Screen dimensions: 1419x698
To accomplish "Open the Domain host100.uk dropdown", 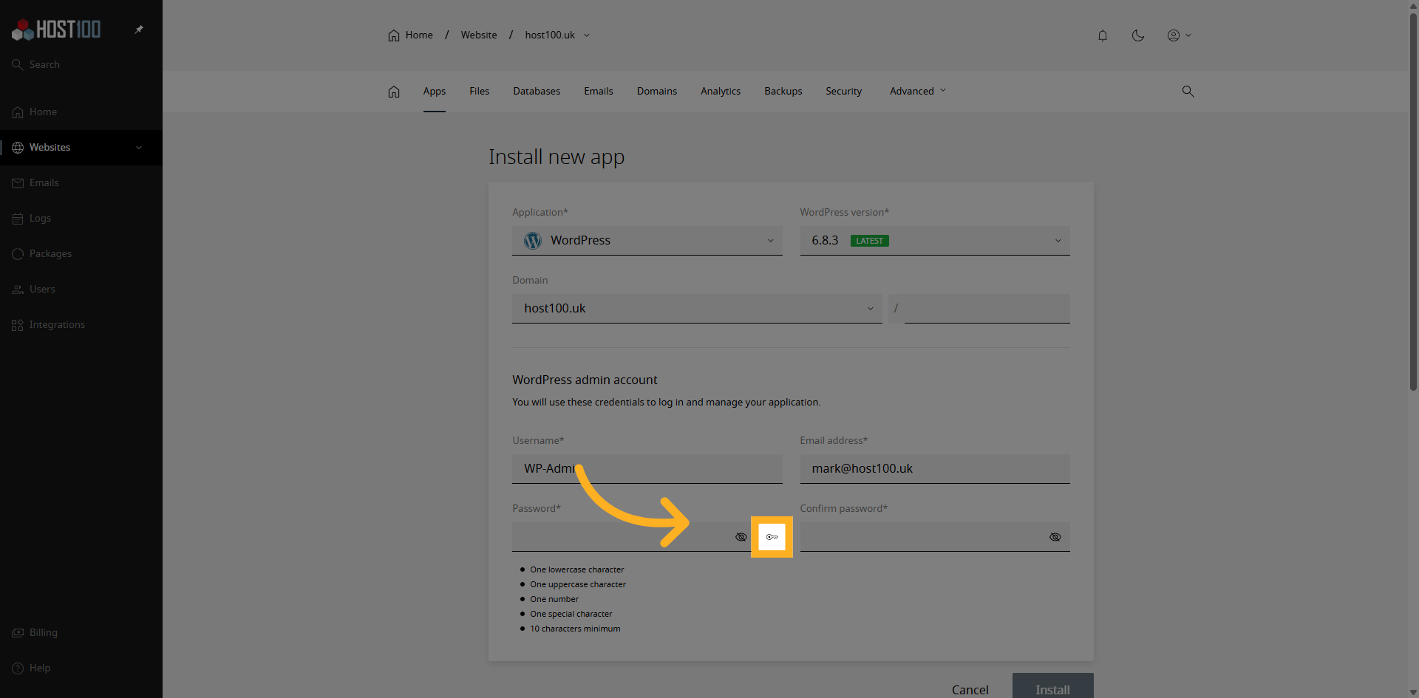I will (x=697, y=308).
